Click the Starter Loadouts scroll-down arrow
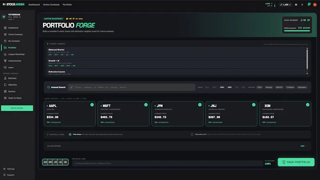 coord(307,74)
